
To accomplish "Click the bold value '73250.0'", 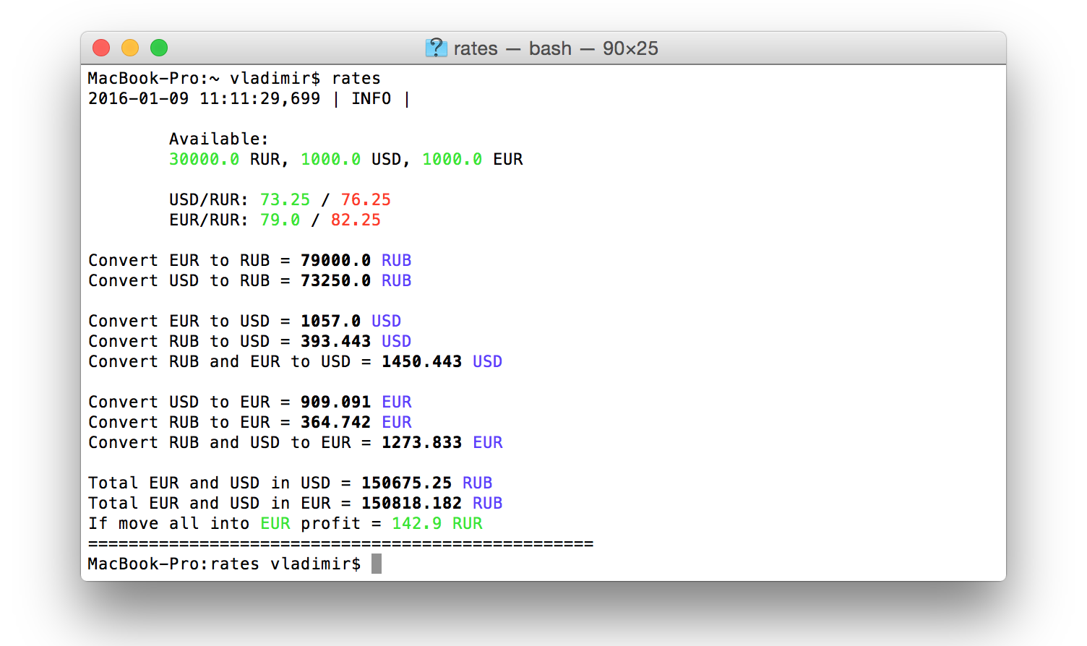I will click(335, 280).
